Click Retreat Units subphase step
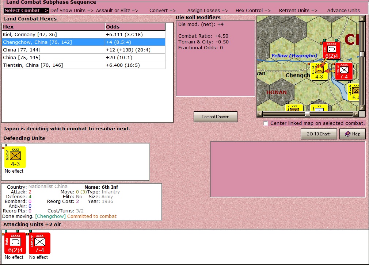This screenshot has height=265, width=369. (x=298, y=10)
